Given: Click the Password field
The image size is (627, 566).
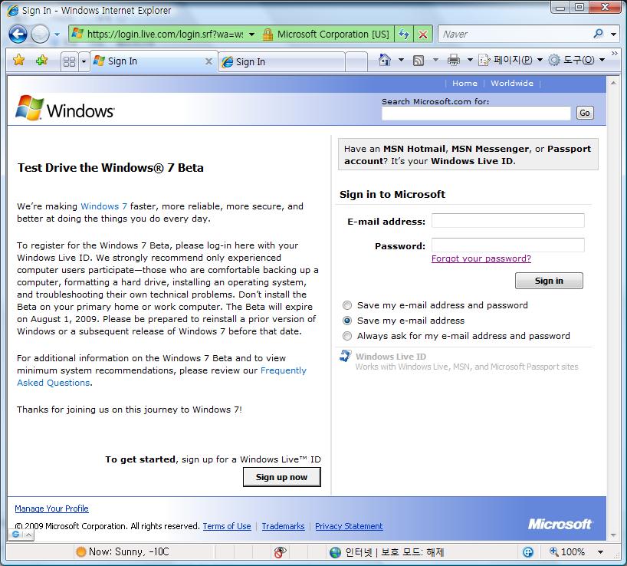Looking at the screenshot, I should (x=508, y=245).
